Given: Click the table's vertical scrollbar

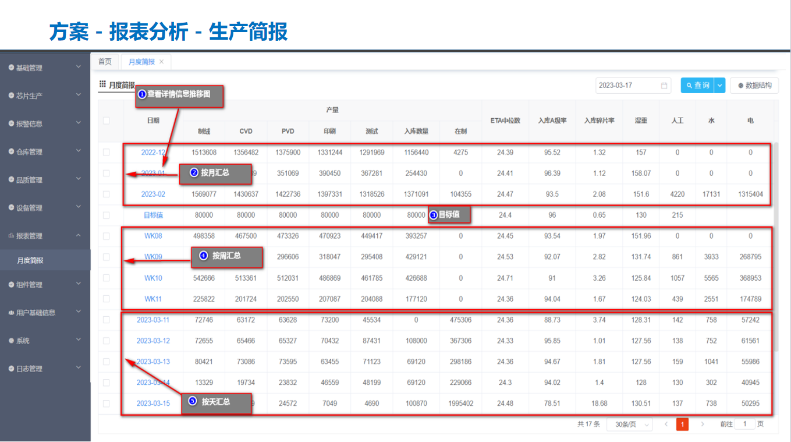Looking at the screenshot, I should [775, 245].
